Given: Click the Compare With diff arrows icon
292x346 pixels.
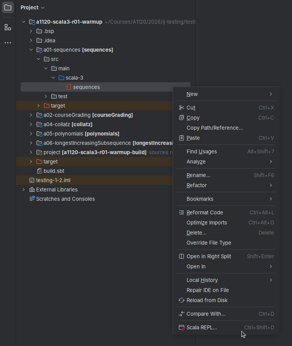Looking at the screenshot, I should pyautogui.click(x=181, y=314).
